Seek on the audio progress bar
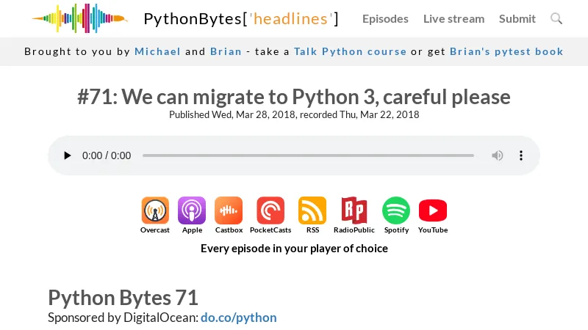This screenshot has height=330, width=588. pyautogui.click(x=308, y=155)
